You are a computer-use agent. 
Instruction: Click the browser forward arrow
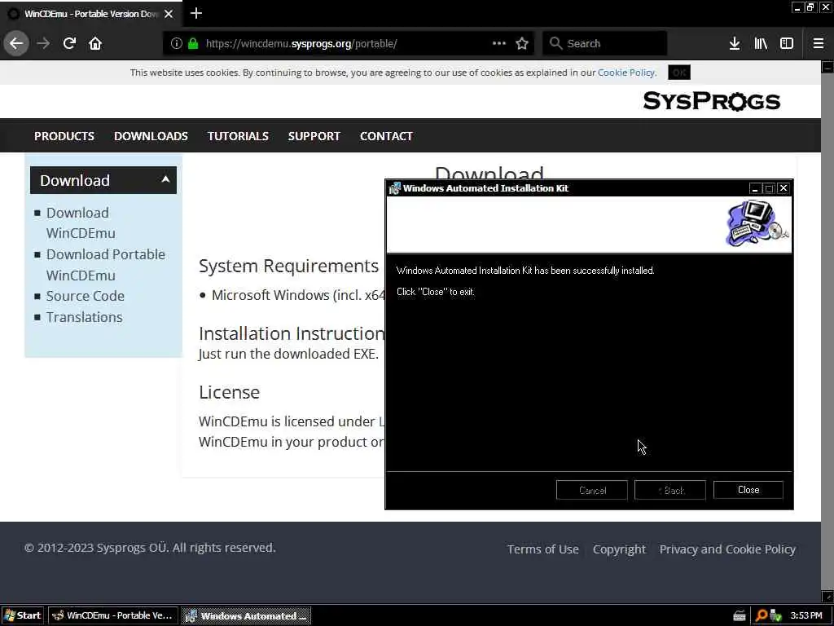[43, 43]
